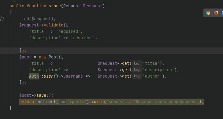Click the 'new' keyword
The image size is (223, 119).
[43, 57]
